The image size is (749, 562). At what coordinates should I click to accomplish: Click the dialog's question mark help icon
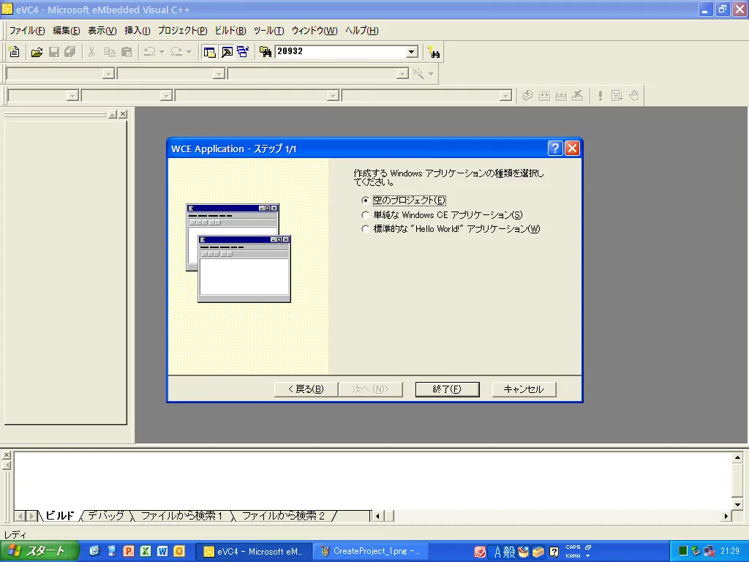pyautogui.click(x=554, y=149)
